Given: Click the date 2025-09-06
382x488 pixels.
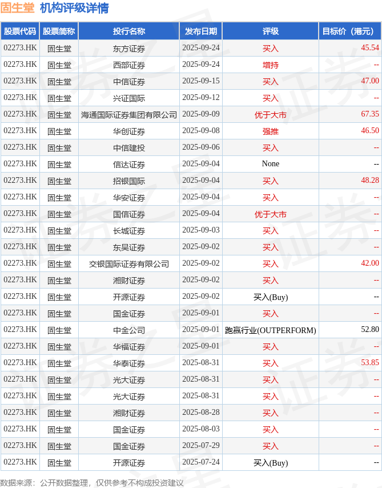Looking at the screenshot, I should click(x=200, y=147).
